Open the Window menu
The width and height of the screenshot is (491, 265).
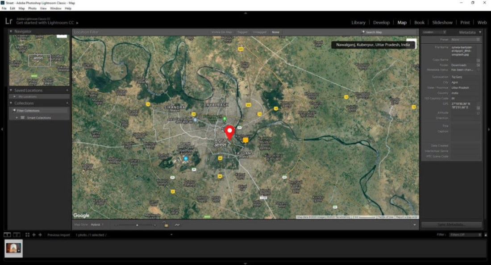tap(56, 8)
